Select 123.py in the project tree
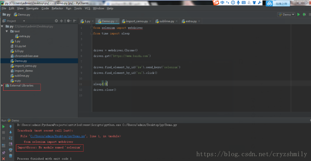 click(x=19, y=51)
